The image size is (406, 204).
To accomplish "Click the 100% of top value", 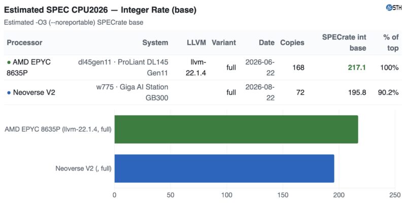I will point(389,67).
